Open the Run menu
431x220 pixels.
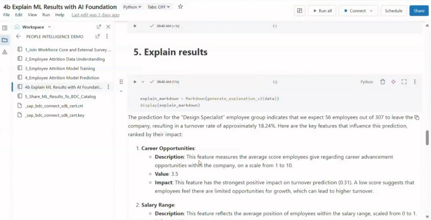coord(46,15)
